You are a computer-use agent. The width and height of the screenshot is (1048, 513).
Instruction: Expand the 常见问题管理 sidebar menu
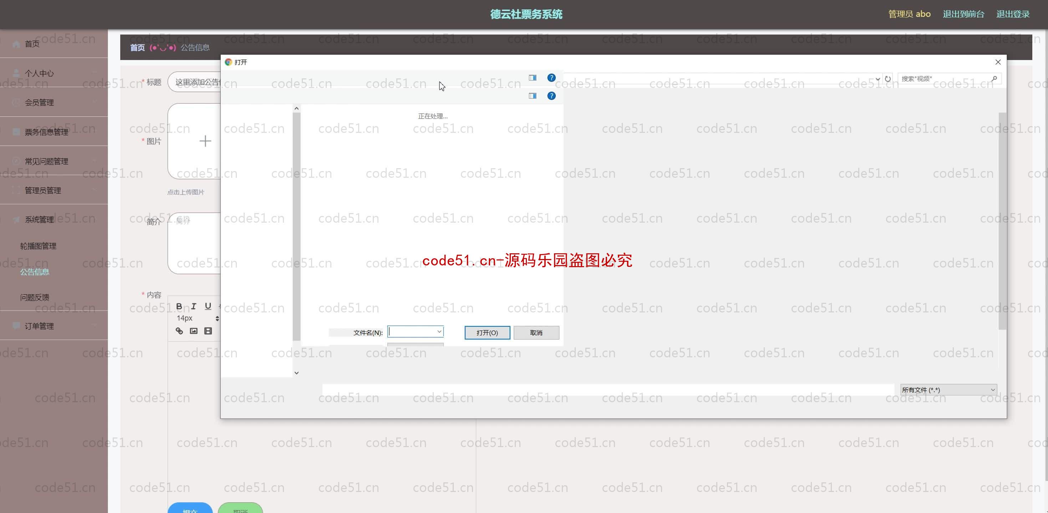click(x=54, y=161)
